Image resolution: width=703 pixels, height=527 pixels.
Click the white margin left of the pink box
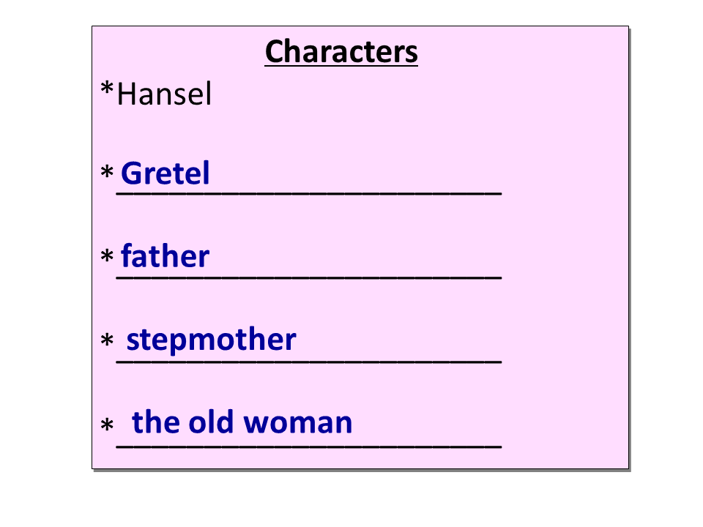click(45, 249)
